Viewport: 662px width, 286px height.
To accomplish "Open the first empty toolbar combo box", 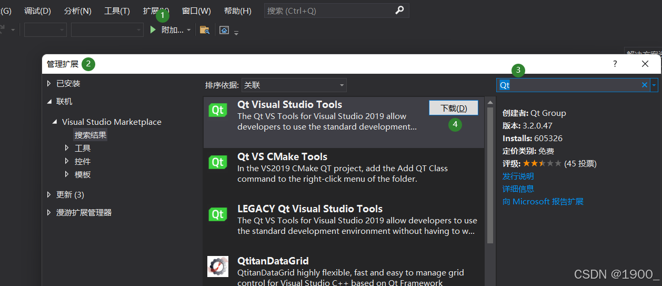I will click(x=45, y=30).
